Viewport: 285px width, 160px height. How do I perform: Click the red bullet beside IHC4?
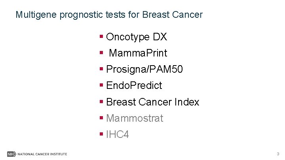[101, 134]
